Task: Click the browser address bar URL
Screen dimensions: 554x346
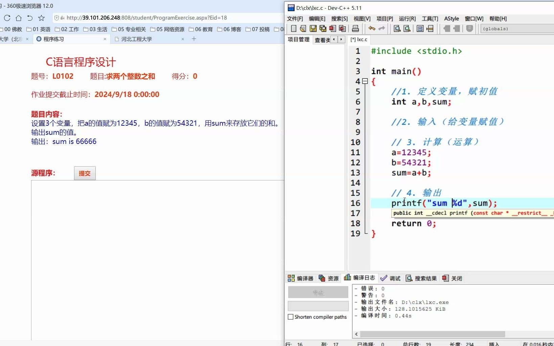Action: (x=146, y=18)
